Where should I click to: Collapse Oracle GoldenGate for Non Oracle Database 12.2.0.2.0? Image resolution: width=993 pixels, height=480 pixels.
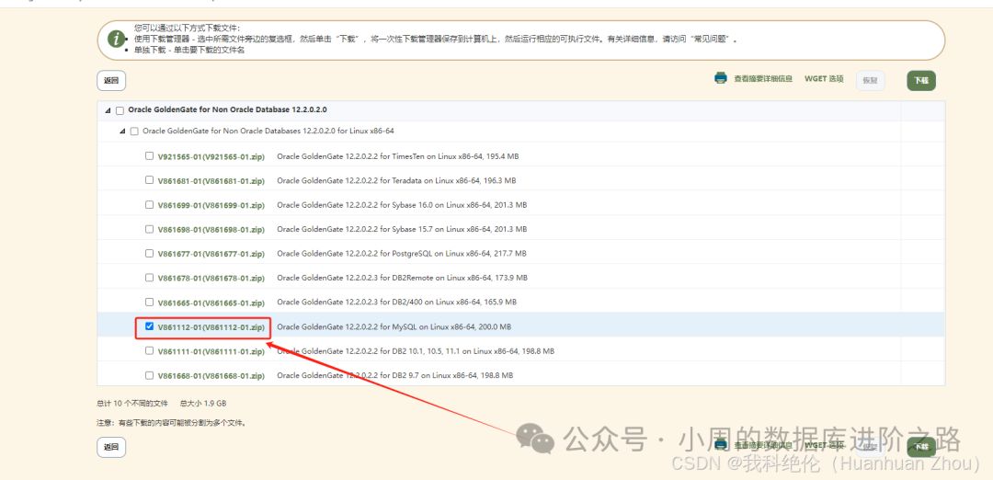coord(108,110)
